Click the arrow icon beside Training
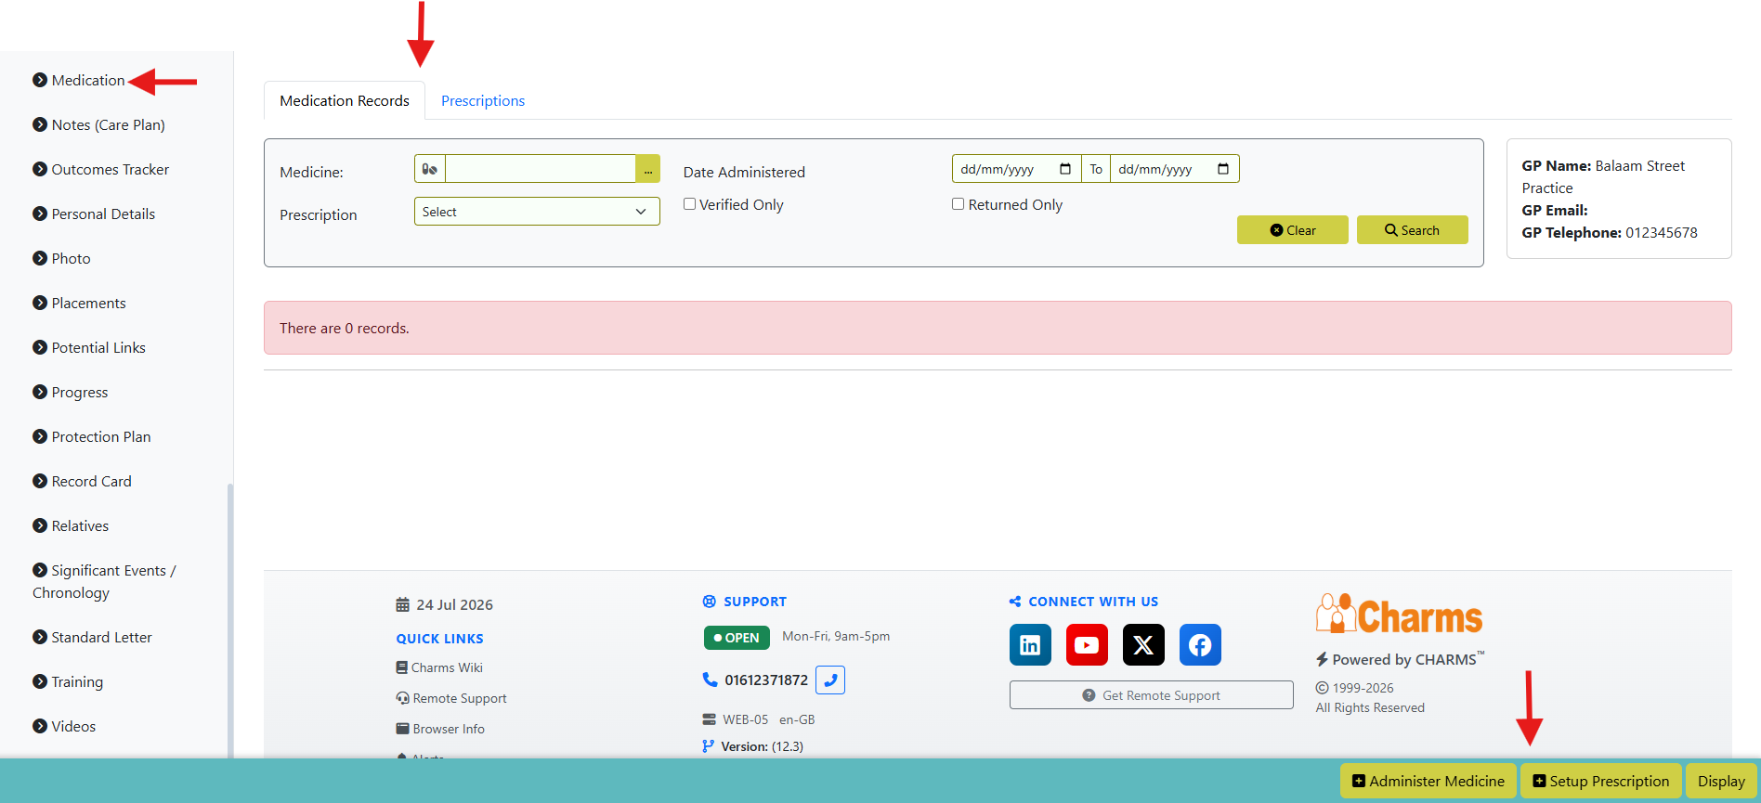Viewport: 1761px width, 803px height. (x=40, y=681)
